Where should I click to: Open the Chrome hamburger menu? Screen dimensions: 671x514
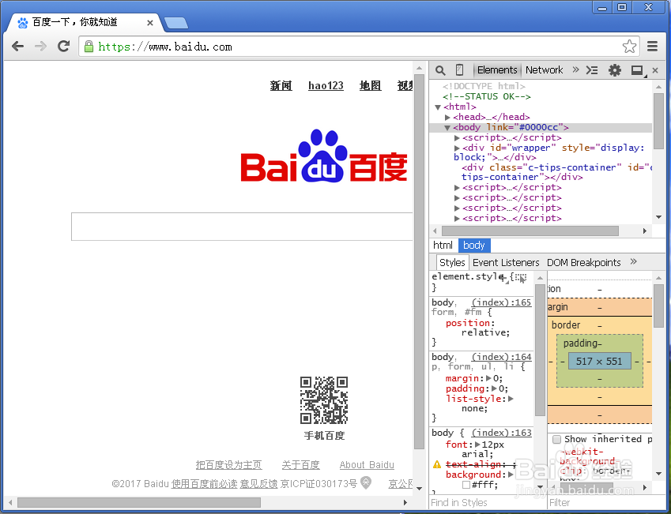[652, 46]
